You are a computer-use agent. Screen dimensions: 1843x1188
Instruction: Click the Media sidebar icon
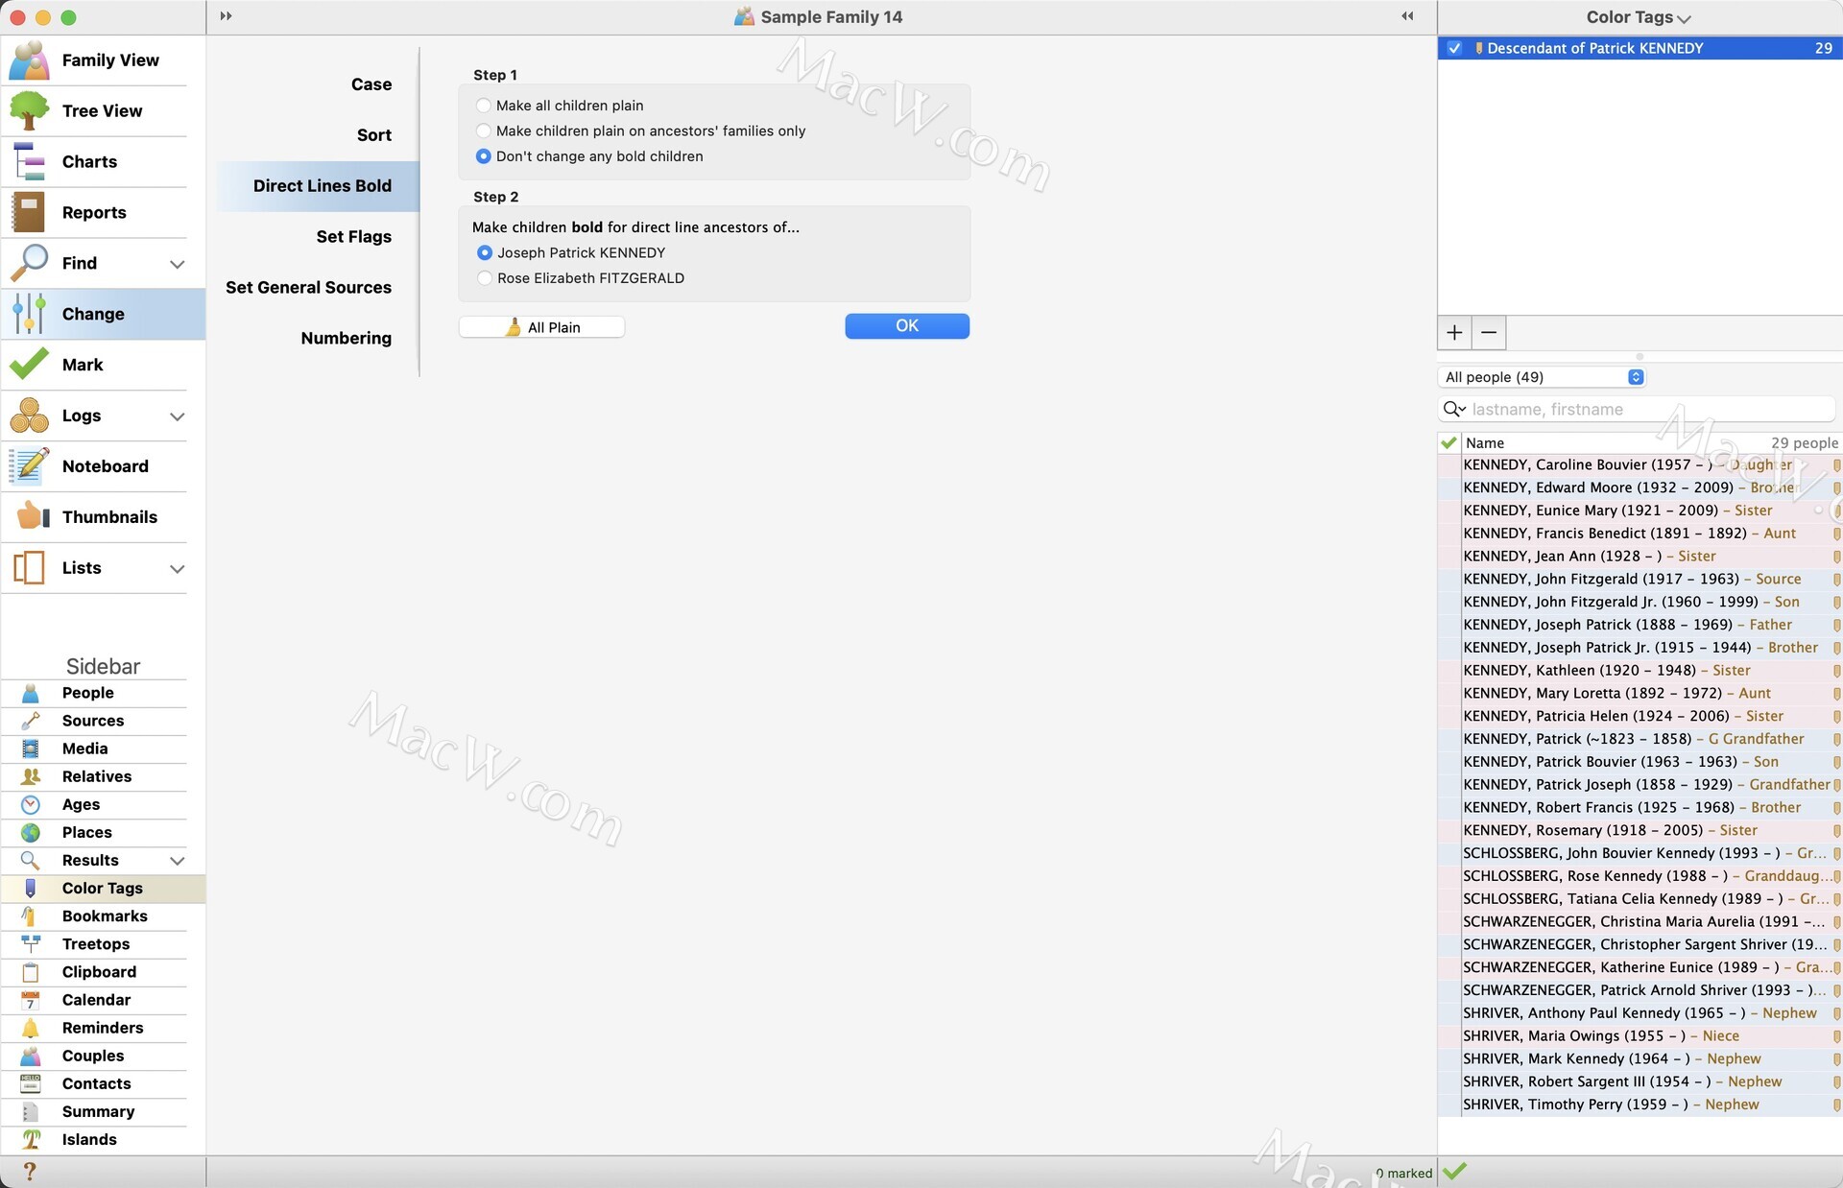point(31,748)
